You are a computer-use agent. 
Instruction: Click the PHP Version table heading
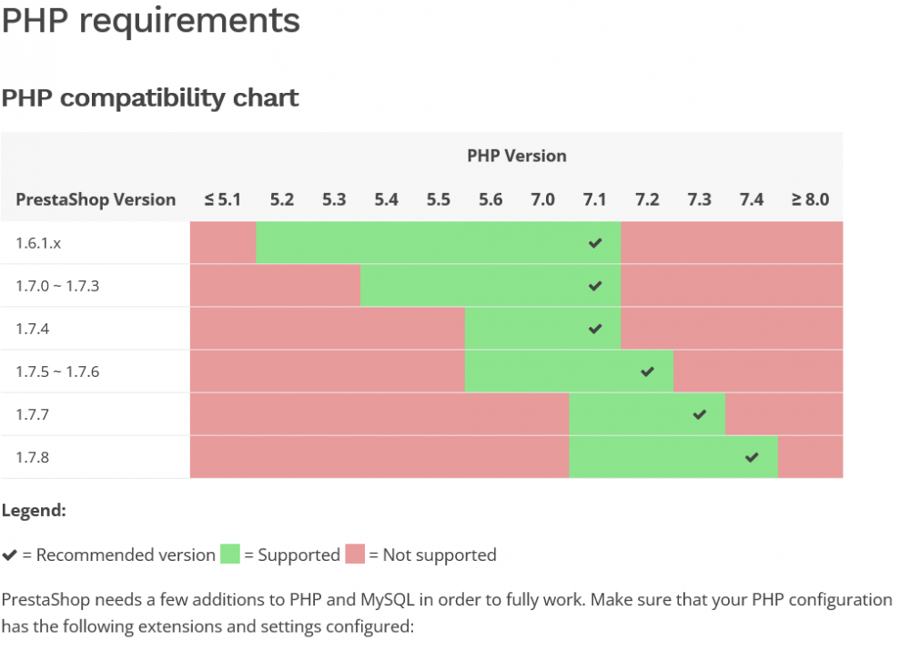click(517, 157)
